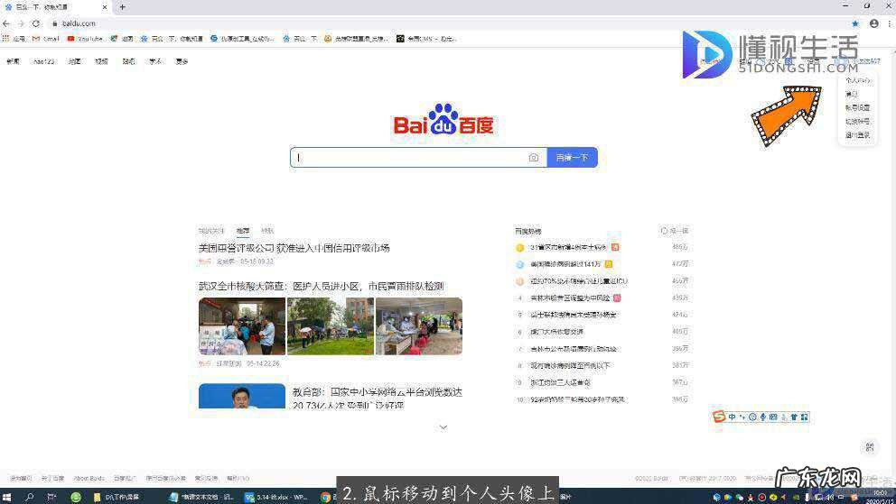Open the Sogou toolbox grid icon
The height and width of the screenshot is (504, 896).
click(x=804, y=417)
